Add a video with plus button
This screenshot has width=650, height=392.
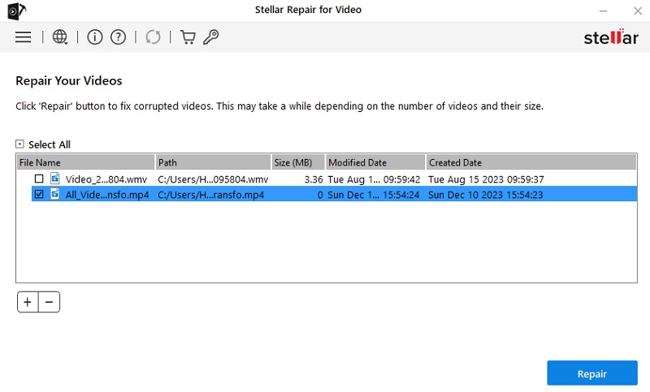(x=28, y=302)
